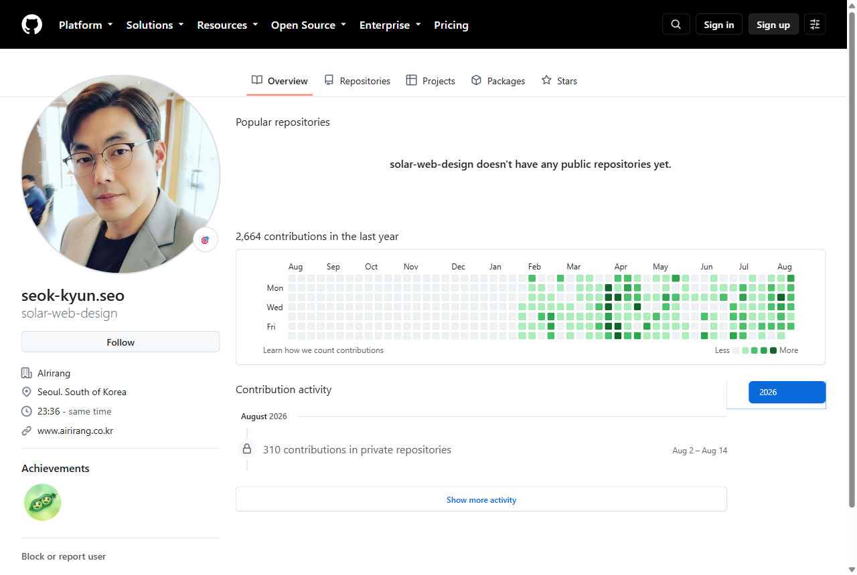Click the AIrirang organization text
The height and width of the screenshot is (575, 857).
(54, 373)
